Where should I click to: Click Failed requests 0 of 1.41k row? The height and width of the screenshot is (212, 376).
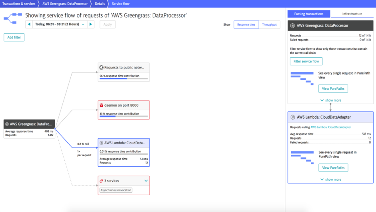[330, 40]
